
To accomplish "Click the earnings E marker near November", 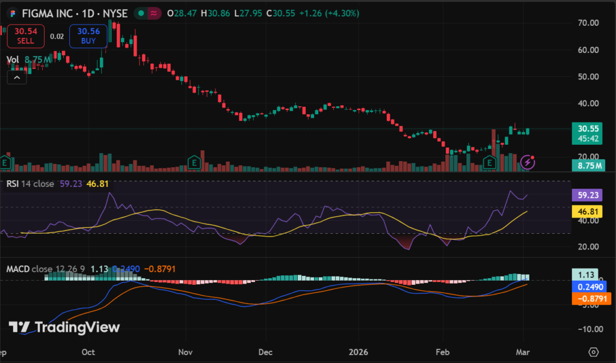I will click(194, 161).
